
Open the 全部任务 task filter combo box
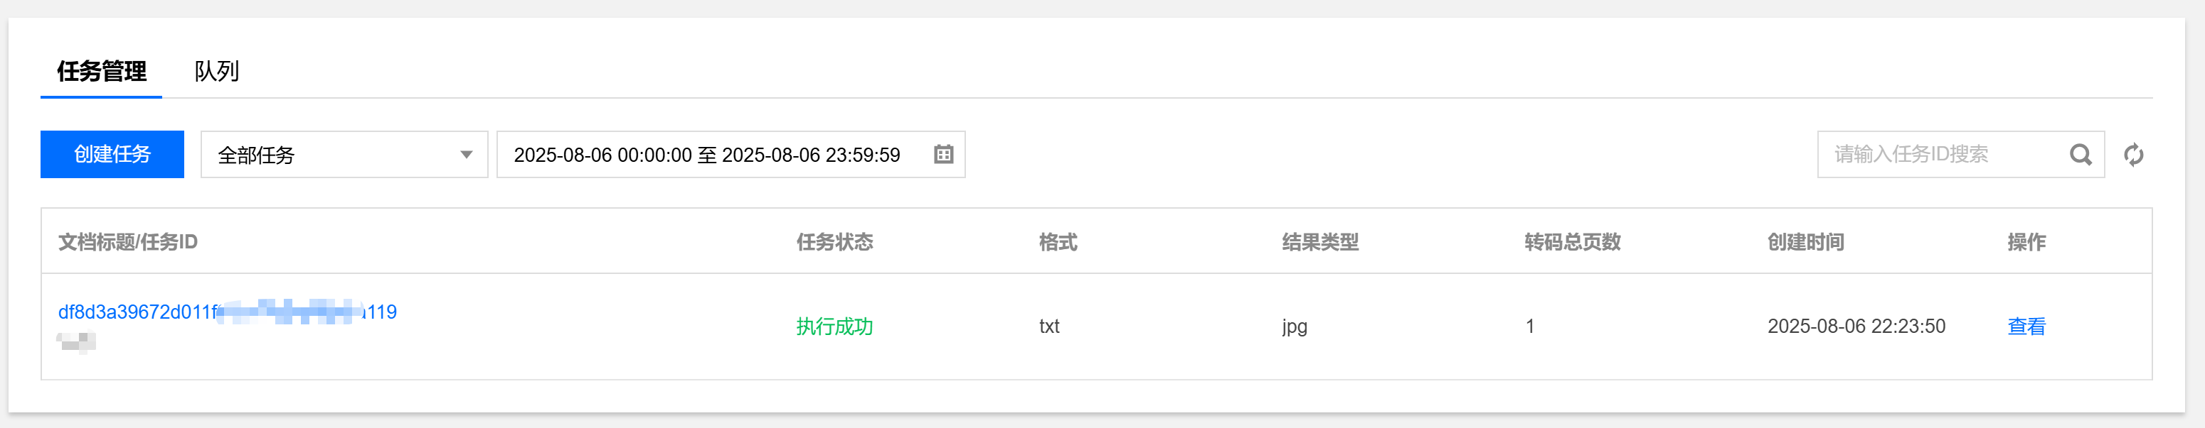coord(344,155)
